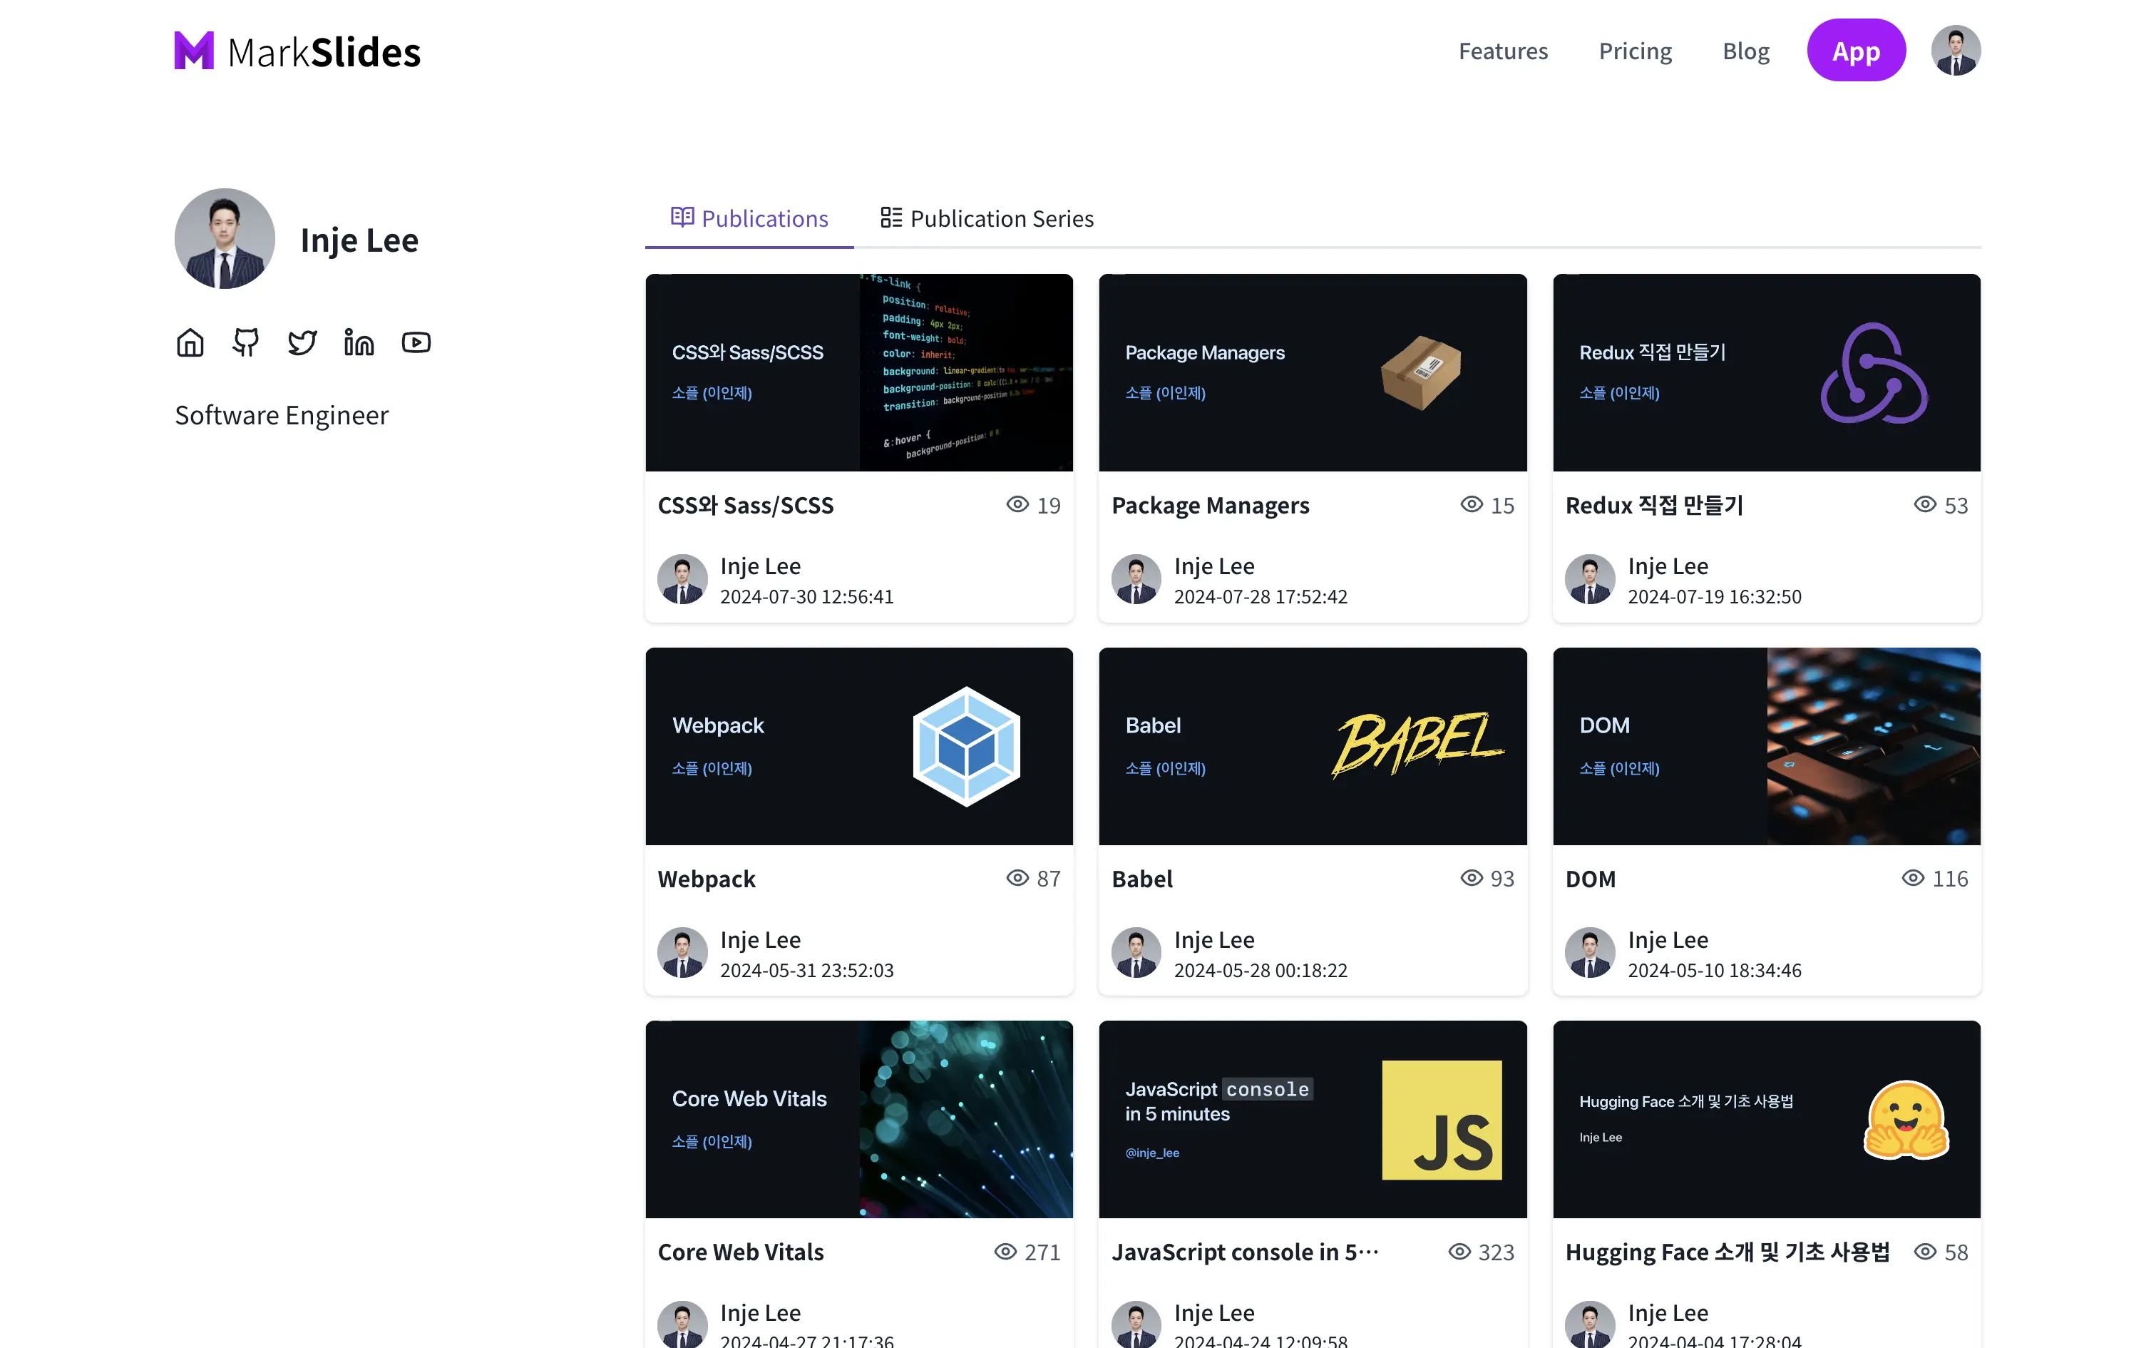
Task: Open the LinkedIn profile icon
Action: point(359,342)
